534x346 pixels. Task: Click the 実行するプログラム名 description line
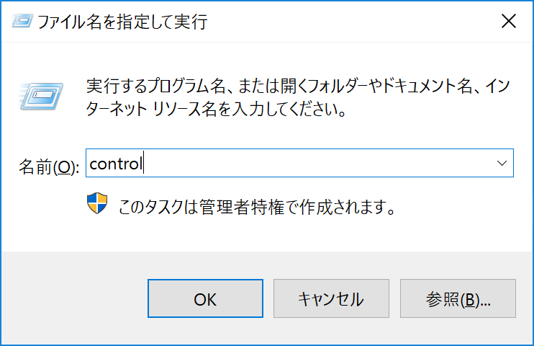tap(298, 86)
